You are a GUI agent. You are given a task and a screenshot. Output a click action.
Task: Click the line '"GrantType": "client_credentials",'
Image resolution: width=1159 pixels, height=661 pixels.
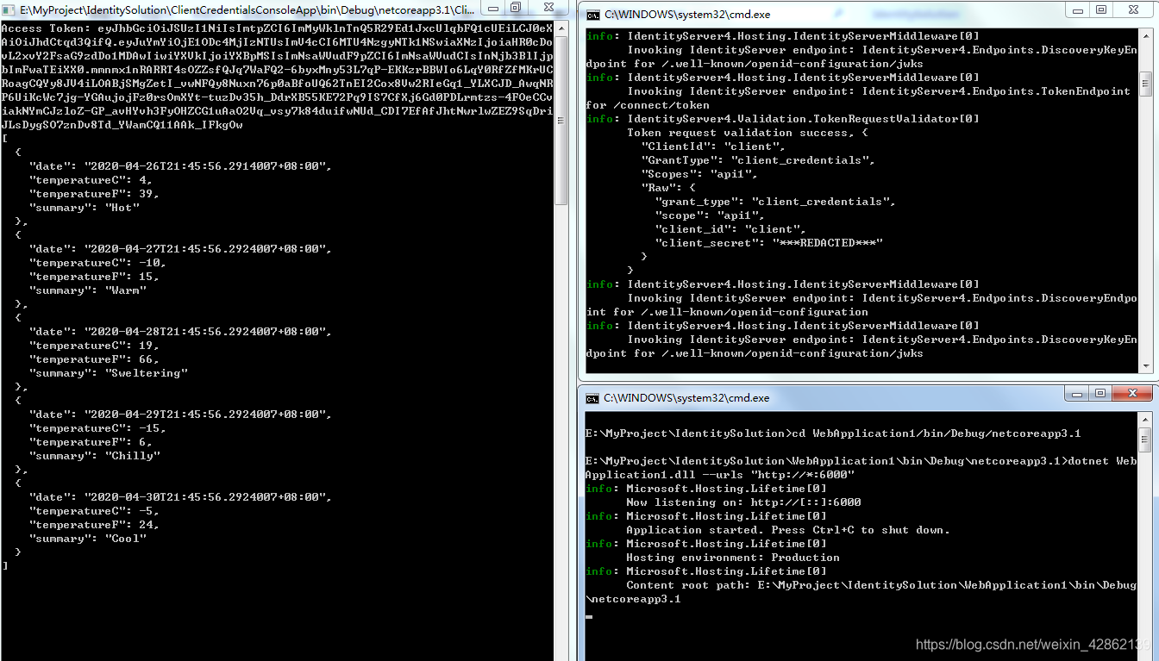[x=758, y=160]
